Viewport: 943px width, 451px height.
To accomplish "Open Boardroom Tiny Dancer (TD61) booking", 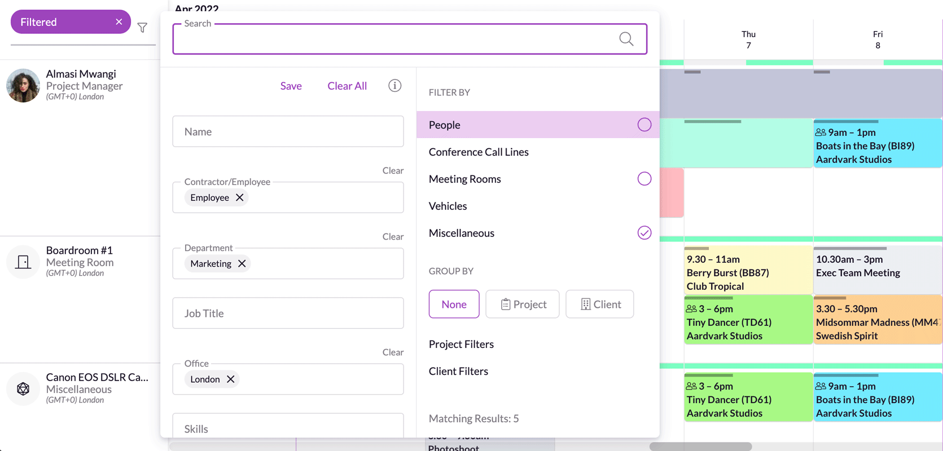I will point(748,320).
